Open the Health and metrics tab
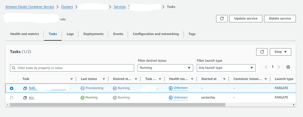Image resolution: width=303 pixels, height=117 pixels. (x=25, y=34)
